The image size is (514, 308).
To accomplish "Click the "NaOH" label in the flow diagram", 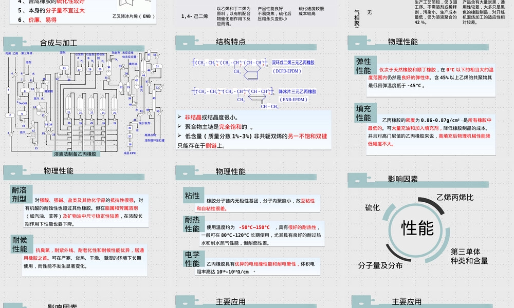I will 23,103.
